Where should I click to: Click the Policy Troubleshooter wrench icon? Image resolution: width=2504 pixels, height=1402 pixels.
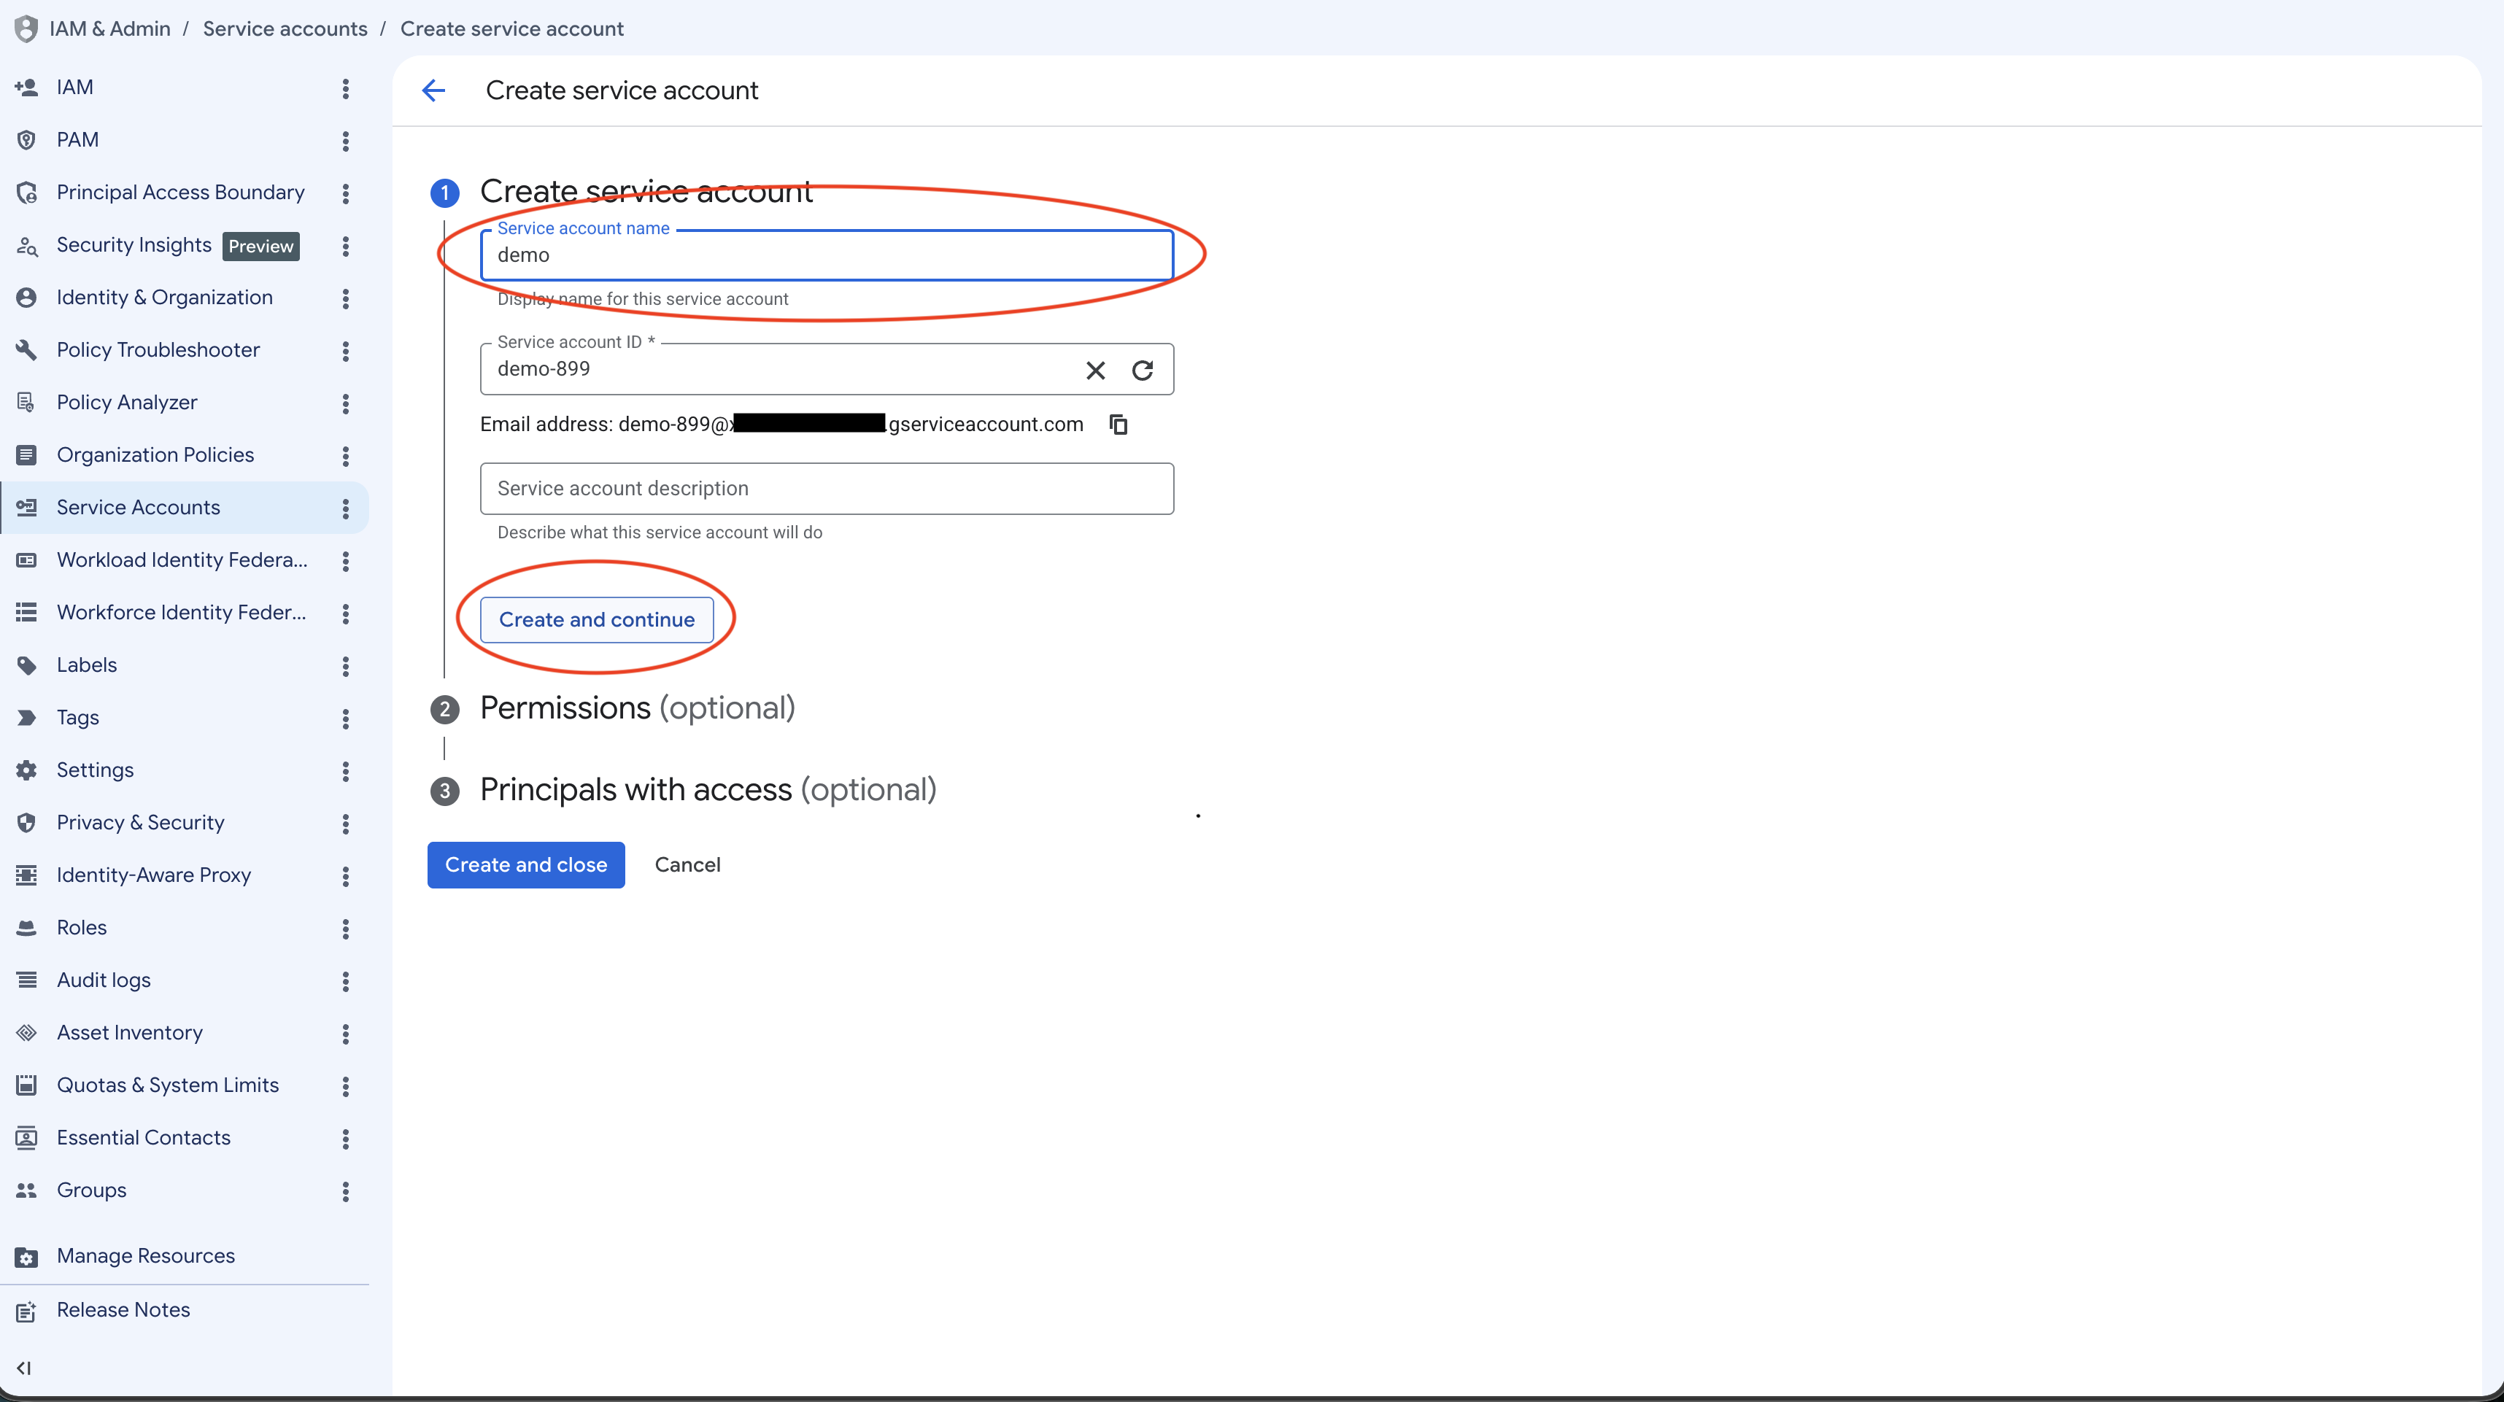pyautogui.click(x=26, y=350)
